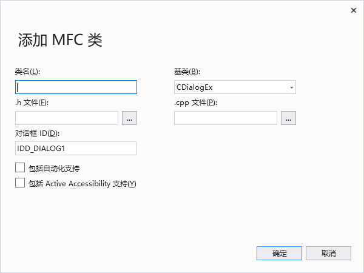Click the ellipsis browse button for .h 文件

(130, 118)
